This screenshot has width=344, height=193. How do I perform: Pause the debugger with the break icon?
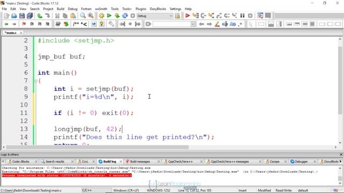pos(242,16)
